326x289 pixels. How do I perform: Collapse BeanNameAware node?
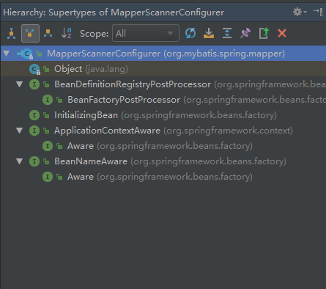pos(20,161)
